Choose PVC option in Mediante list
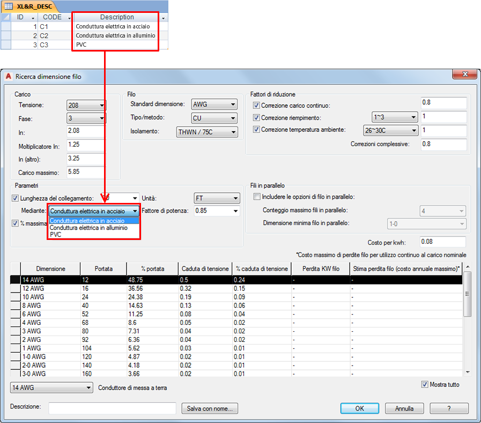 [x=94, y=235]
